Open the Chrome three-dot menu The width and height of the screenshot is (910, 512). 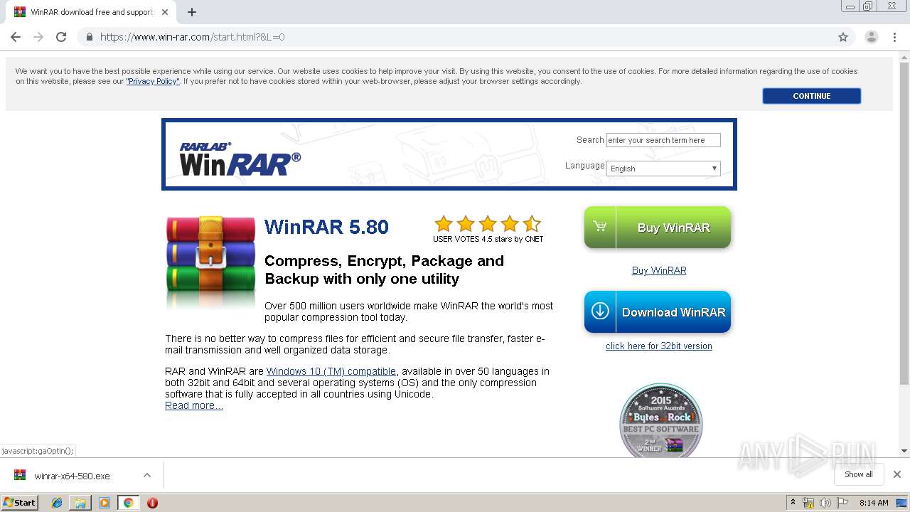click(894, 37)
